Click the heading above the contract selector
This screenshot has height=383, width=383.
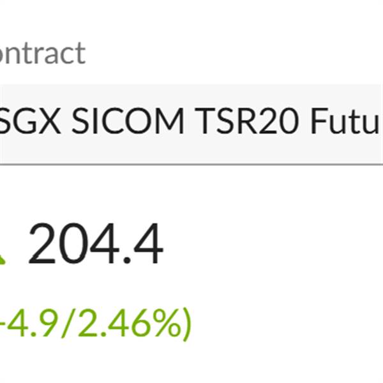[x=42, y=54]
